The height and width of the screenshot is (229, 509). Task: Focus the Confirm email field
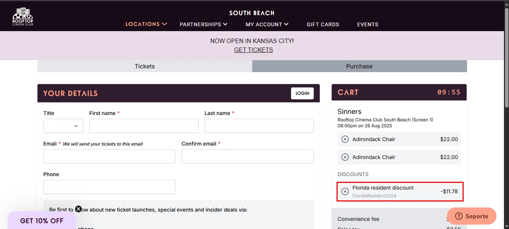(x=247, y=156)
